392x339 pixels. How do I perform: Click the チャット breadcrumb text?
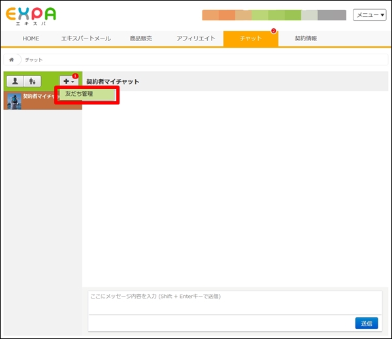click(34, 60)
